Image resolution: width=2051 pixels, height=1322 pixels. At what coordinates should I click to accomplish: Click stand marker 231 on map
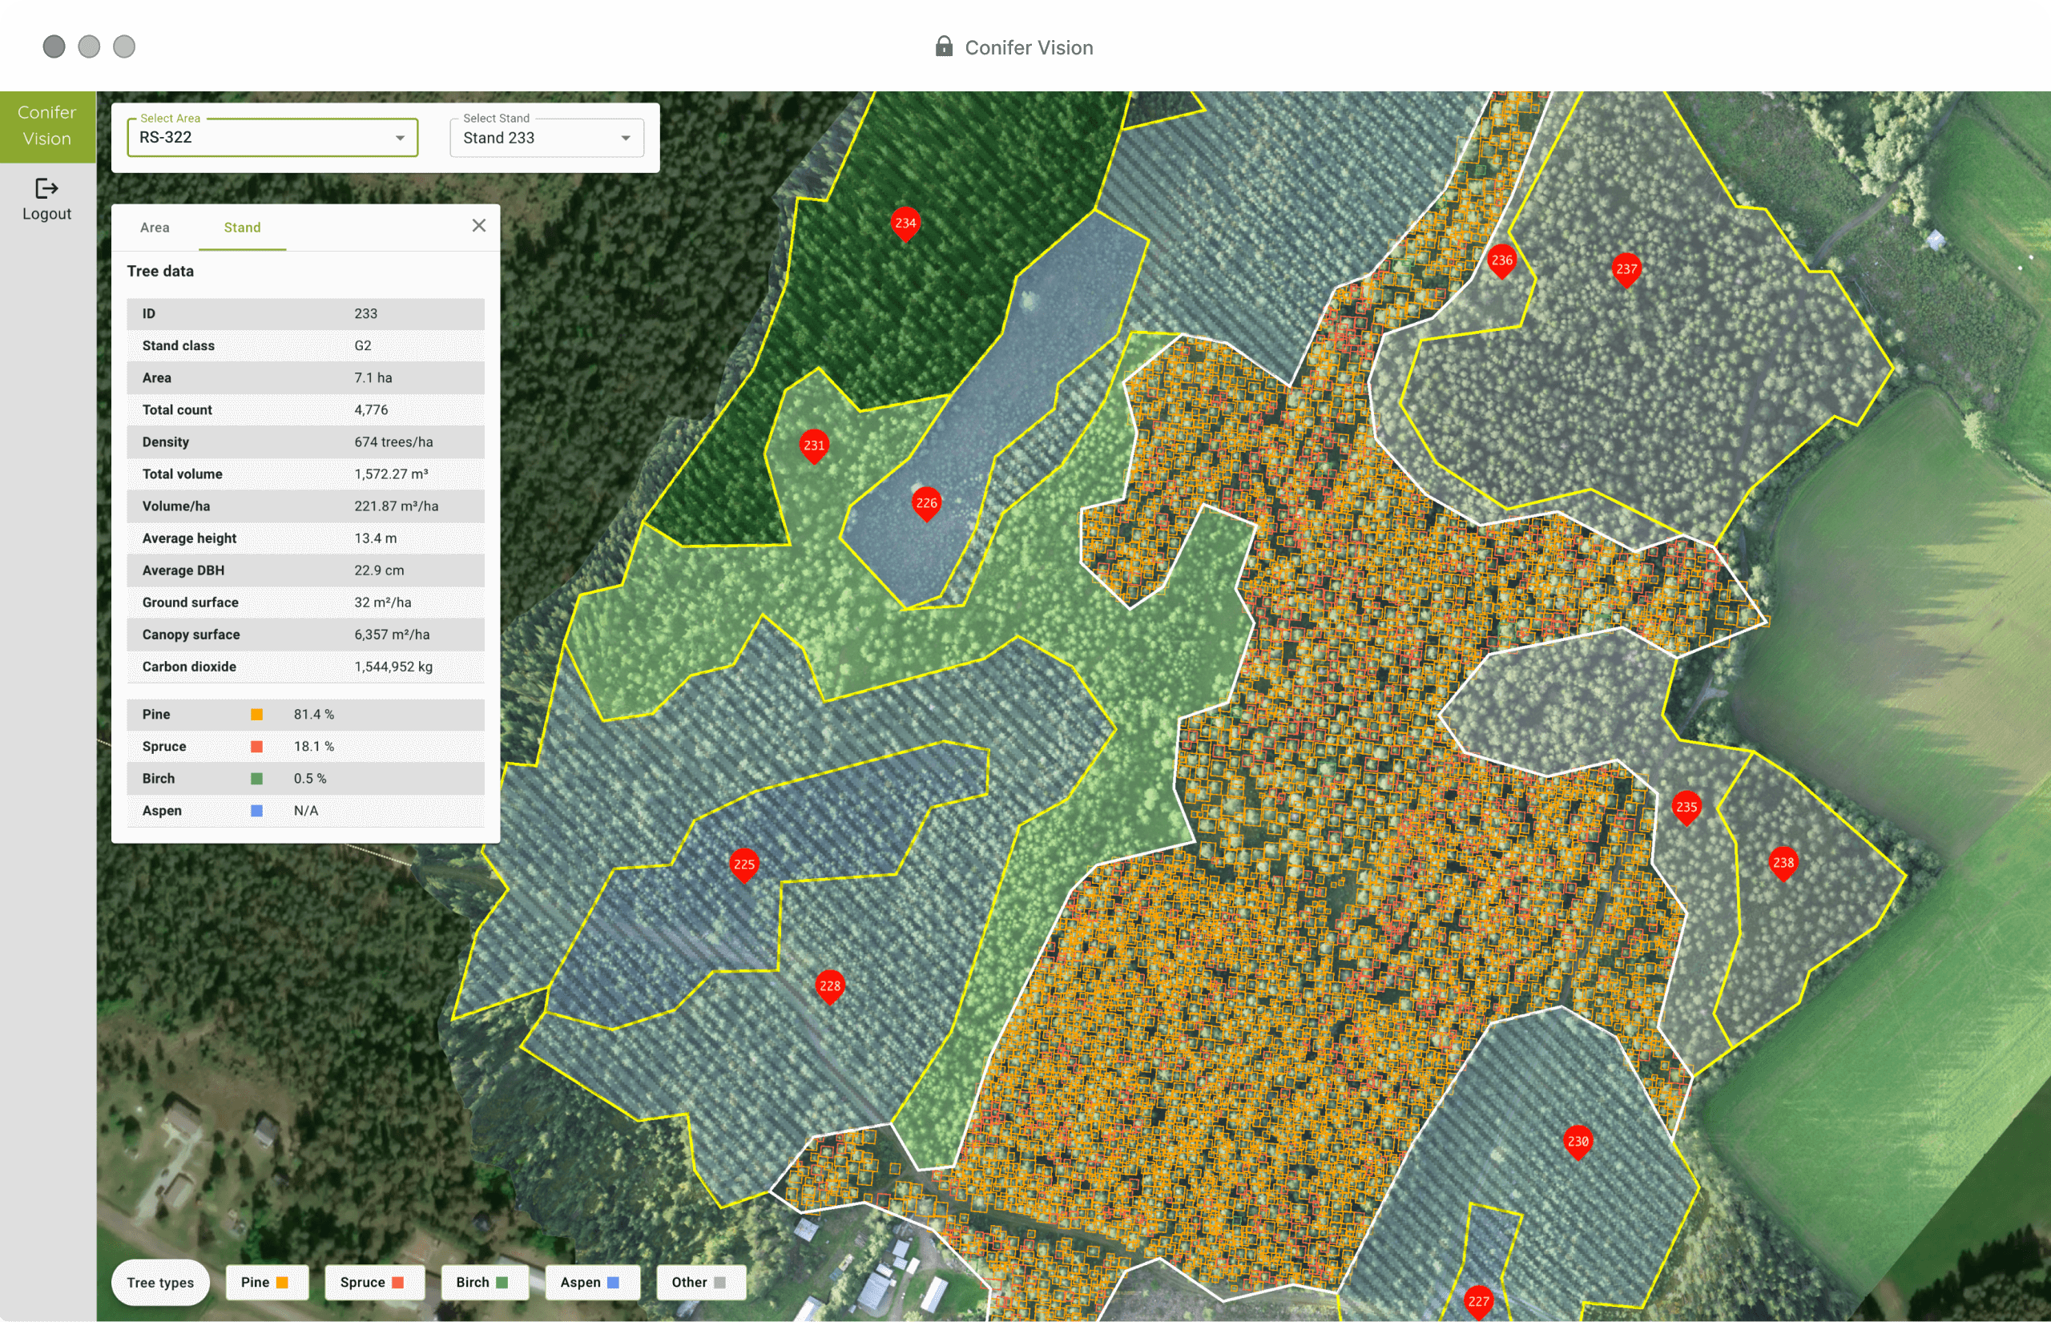coord(813,444)
